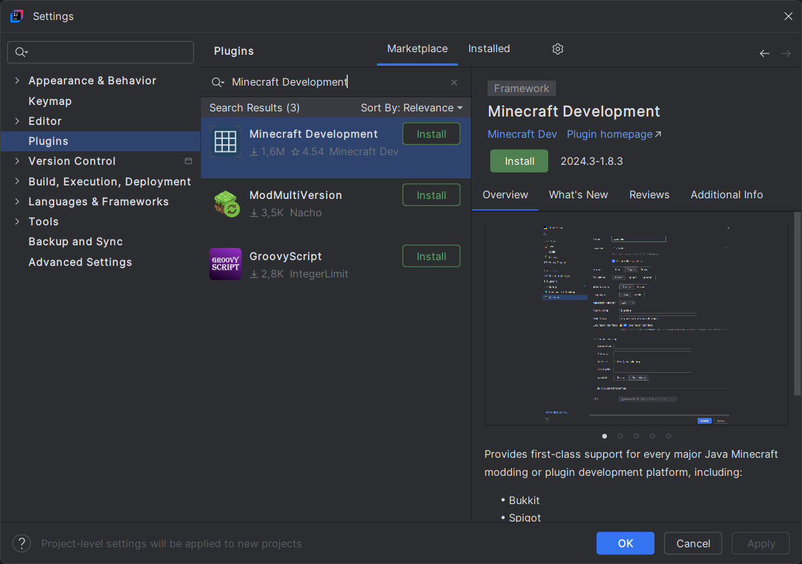Clear the plugin search field

[454, 82]
